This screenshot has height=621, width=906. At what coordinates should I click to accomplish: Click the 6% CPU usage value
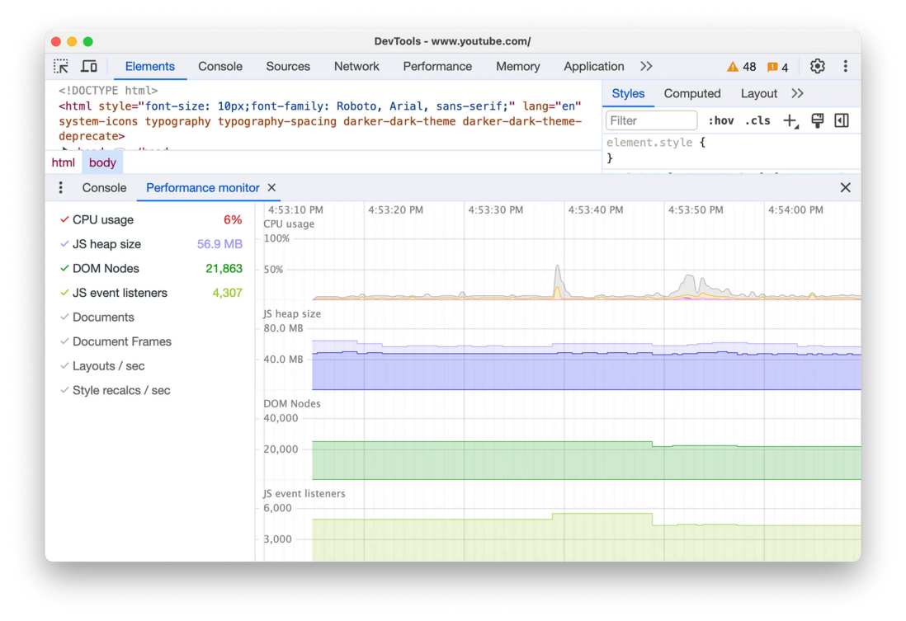click(x=233, y=220)
